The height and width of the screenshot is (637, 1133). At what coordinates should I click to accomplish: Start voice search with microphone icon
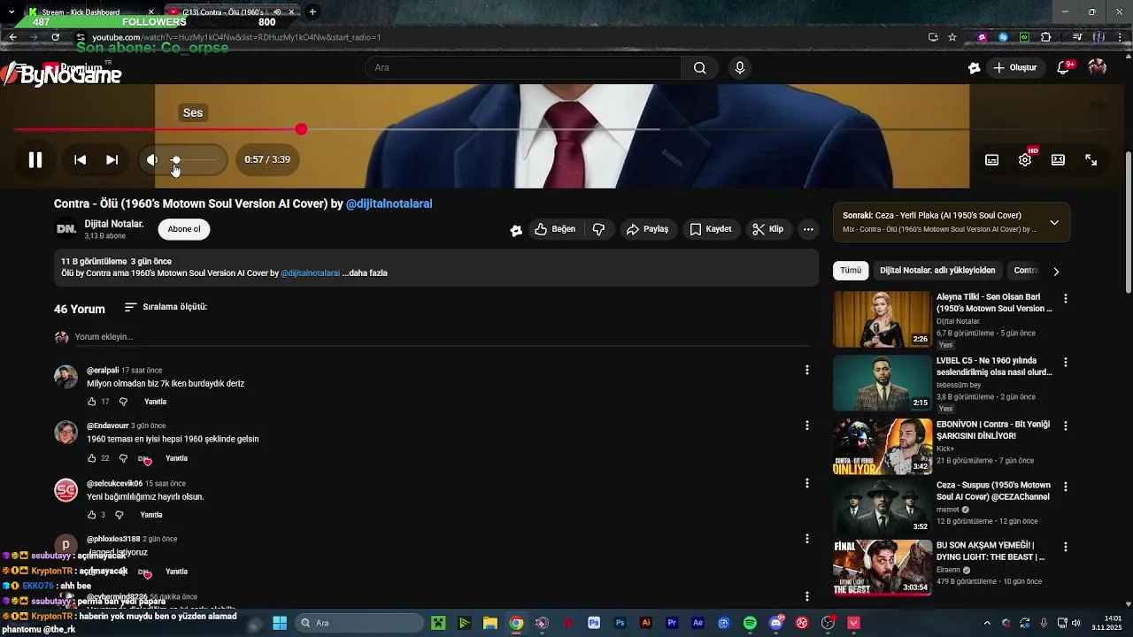coord(740,68)
